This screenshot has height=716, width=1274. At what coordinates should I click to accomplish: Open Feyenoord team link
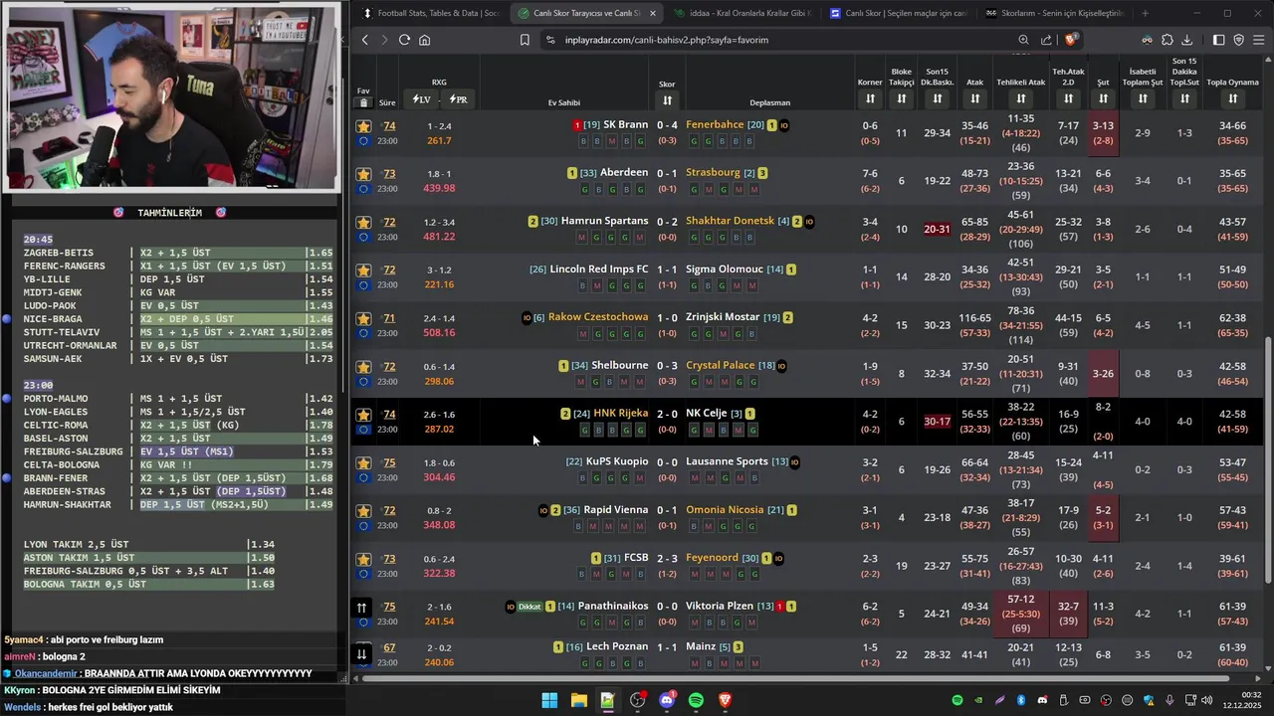[712, 559]
